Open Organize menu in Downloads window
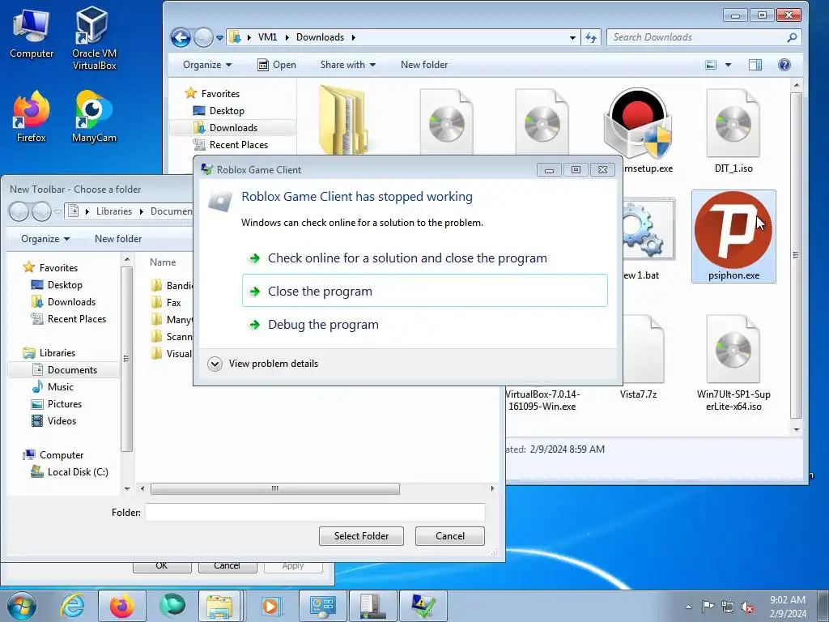Screen dimensions: 829x622 pyautogui.click(x=206, y=65)
